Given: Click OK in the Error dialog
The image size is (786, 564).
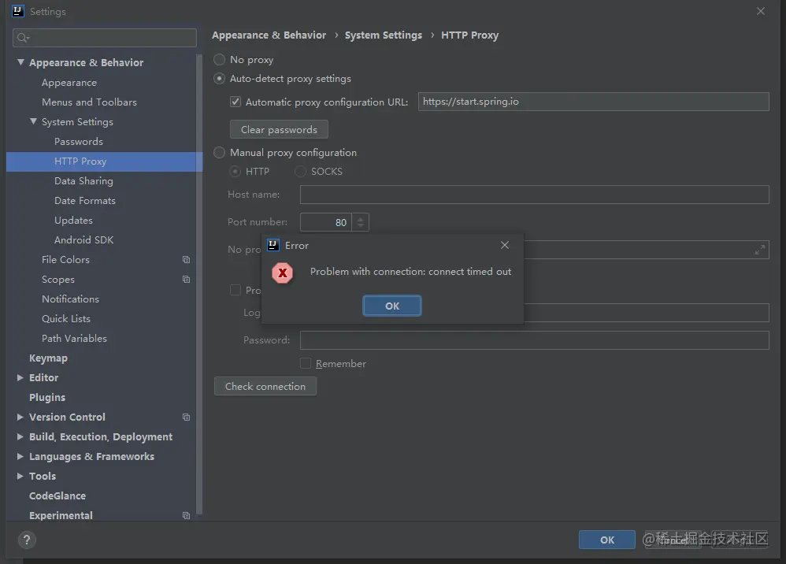Looking at the screenshot, I should tap(392, 306).
